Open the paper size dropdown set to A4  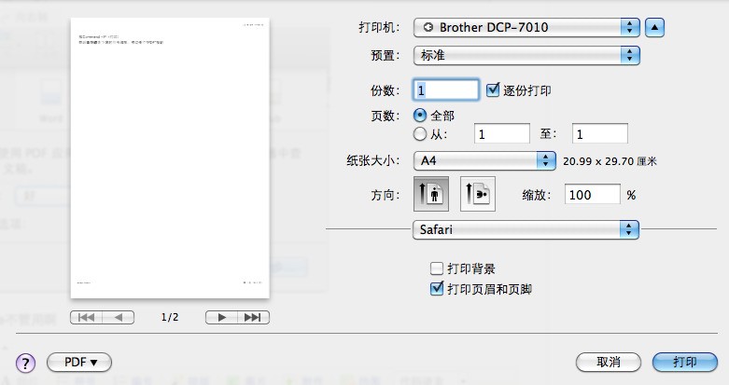484,160
